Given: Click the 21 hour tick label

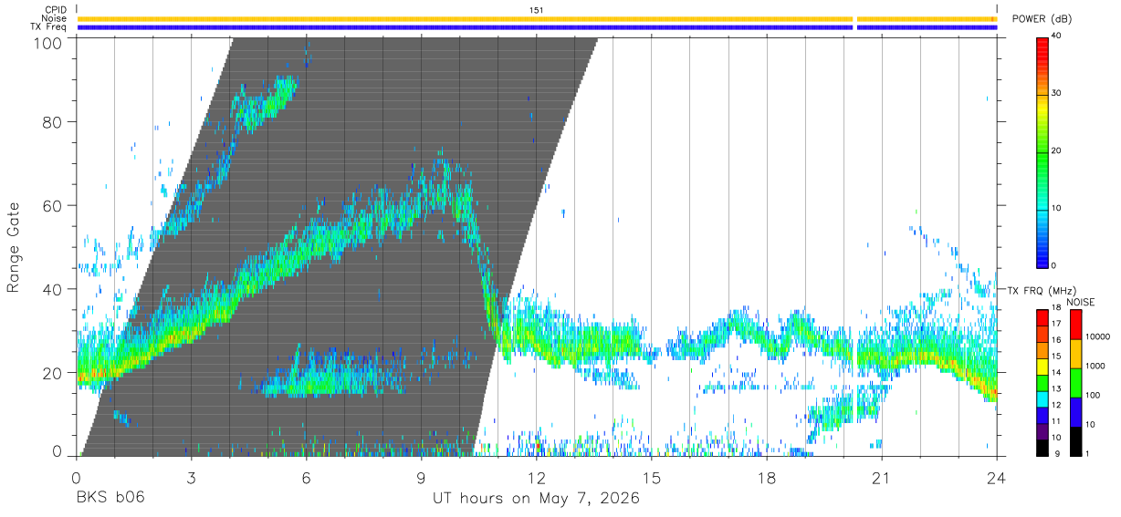Looking at the screenshot, I should (x=882, y=476).
